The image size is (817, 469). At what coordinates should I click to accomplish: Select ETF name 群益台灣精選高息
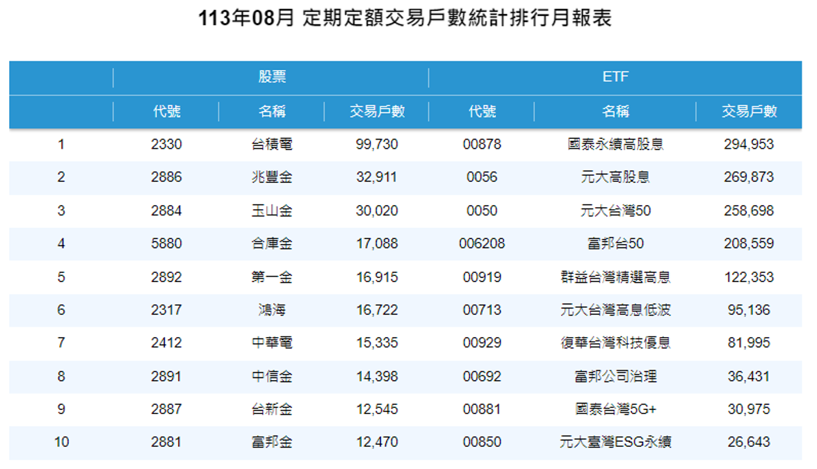615,277
